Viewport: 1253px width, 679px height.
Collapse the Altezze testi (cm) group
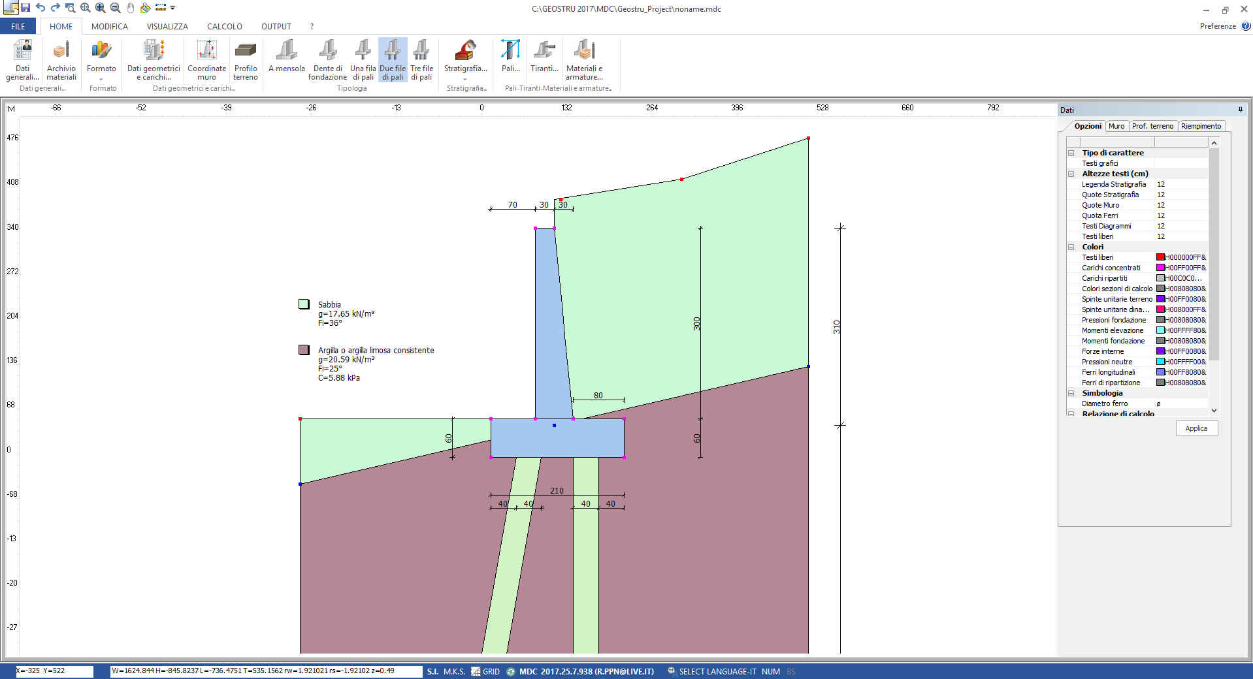[x=1071, y=174]
